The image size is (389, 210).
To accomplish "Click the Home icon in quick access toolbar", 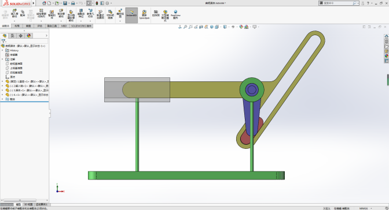I will coord(44,3).
